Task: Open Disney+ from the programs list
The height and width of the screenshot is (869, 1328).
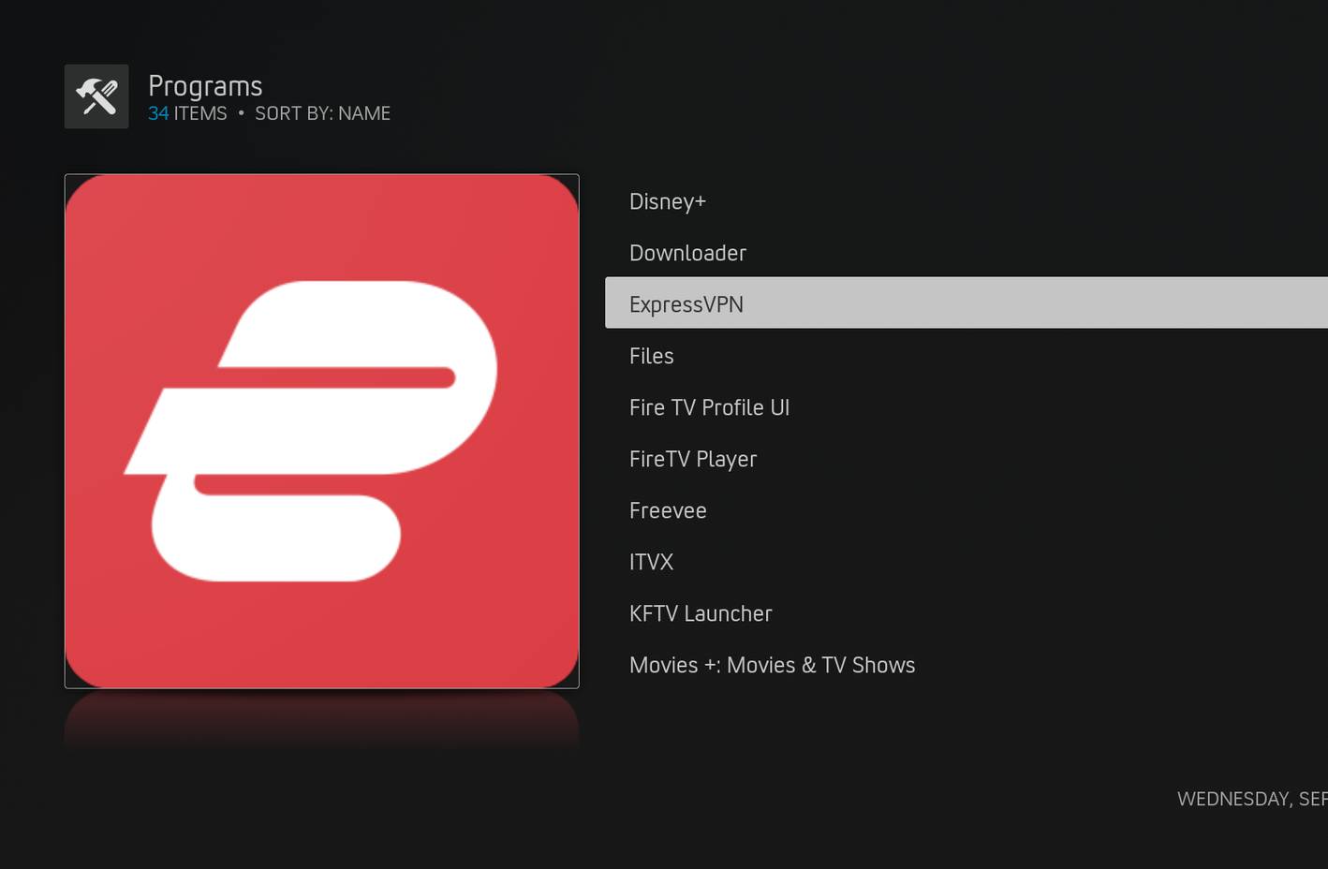Action: click(x=667, y=201)
